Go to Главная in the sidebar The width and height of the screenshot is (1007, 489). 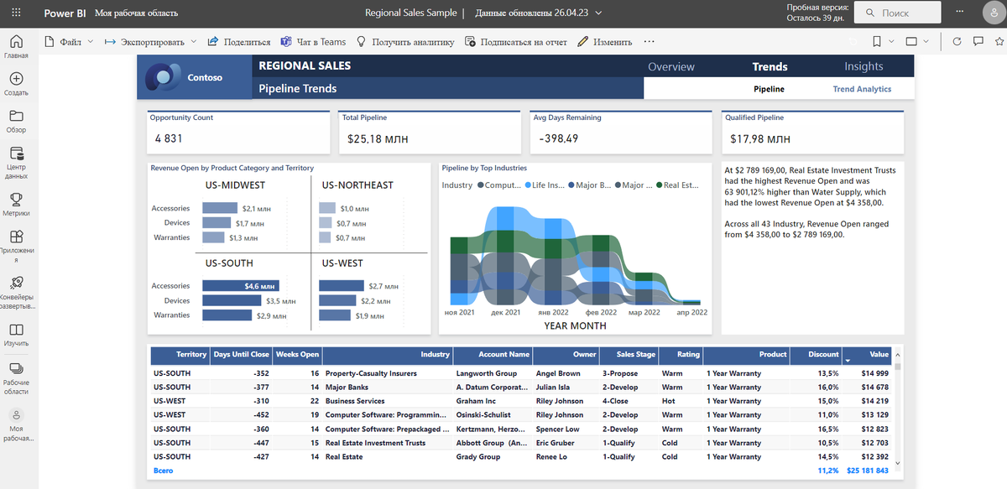(16, 46)
